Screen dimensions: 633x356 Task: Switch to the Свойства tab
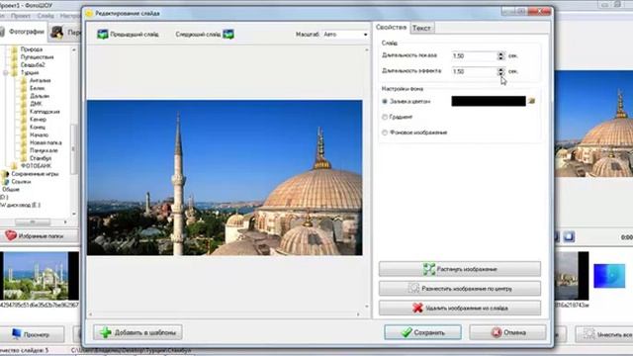391,27
